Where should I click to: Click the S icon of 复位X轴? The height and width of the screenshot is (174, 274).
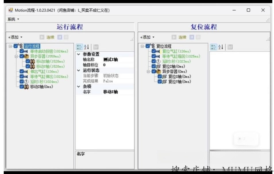165,77
